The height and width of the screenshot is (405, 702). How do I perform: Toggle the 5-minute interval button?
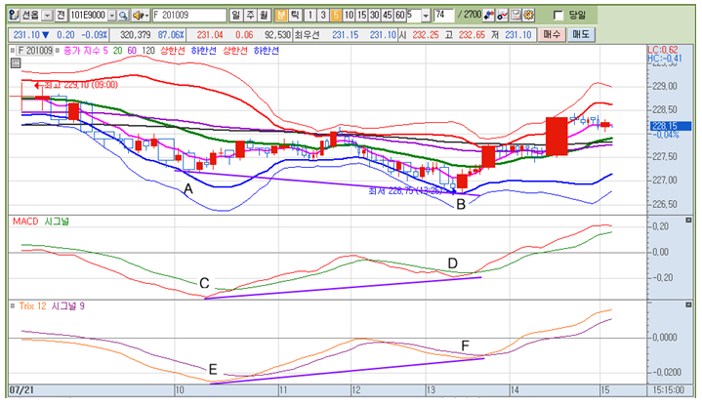336,16
